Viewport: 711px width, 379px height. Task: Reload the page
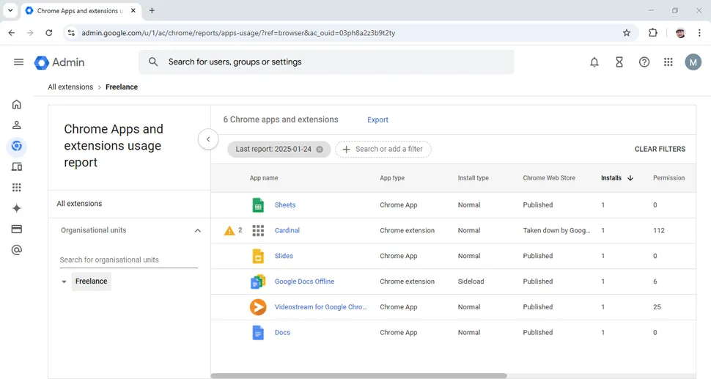tap(49, 33)
